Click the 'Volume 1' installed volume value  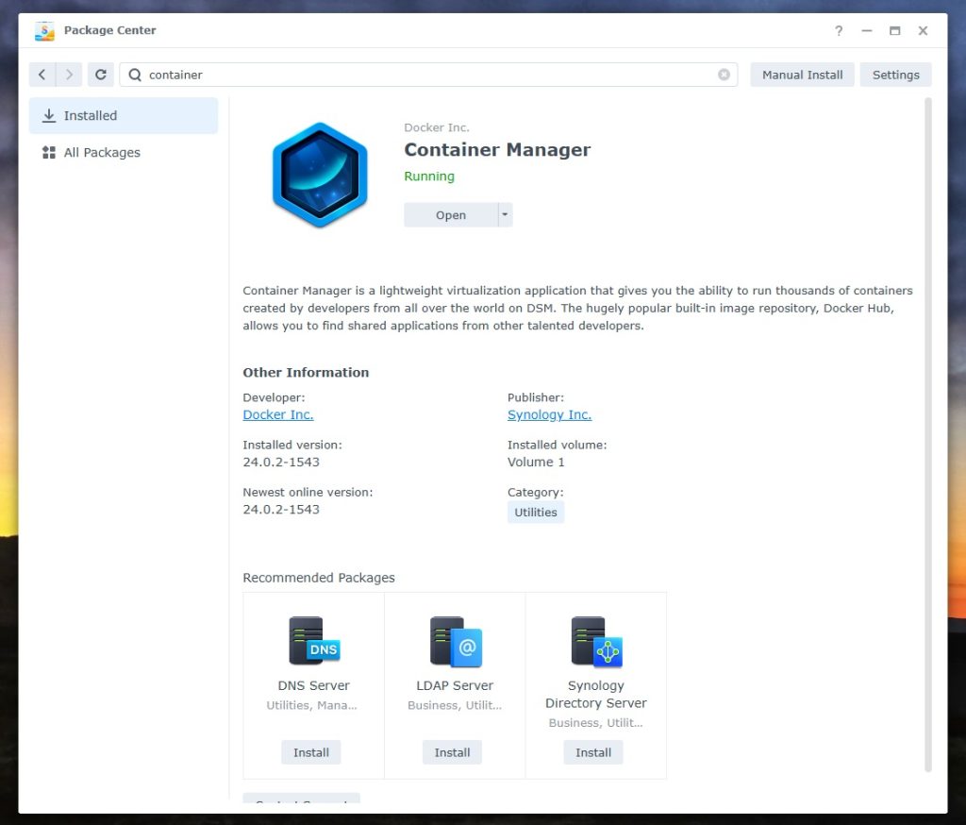pos(536,462)
